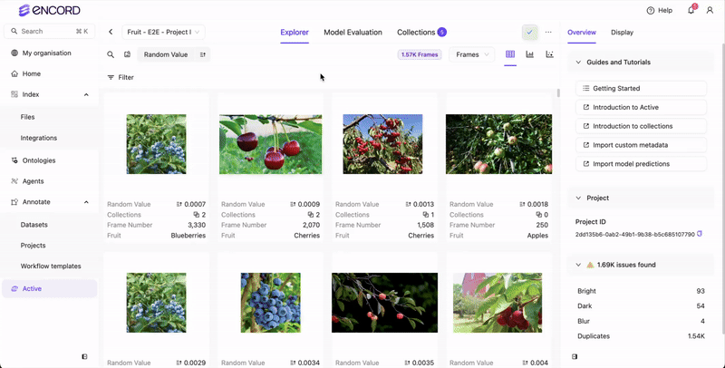The width and height of the screenshot is (725, 368).
Task: Open Help in the top bar
Action: (660, 10)
